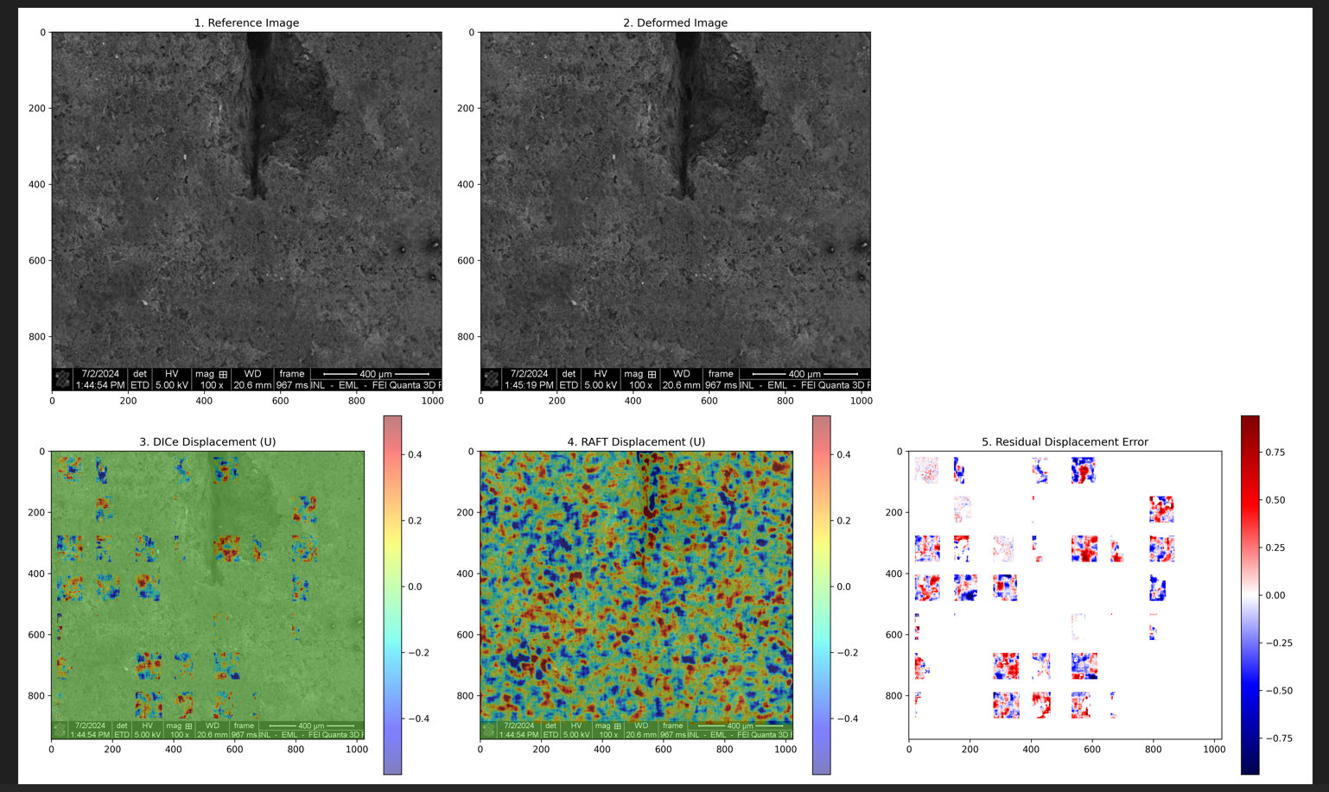Image resolution: width=1329 pixels, height=792 pixels.
Task: Click the "0.4" tick on the DICe colorbar
Action: point(415,454)
